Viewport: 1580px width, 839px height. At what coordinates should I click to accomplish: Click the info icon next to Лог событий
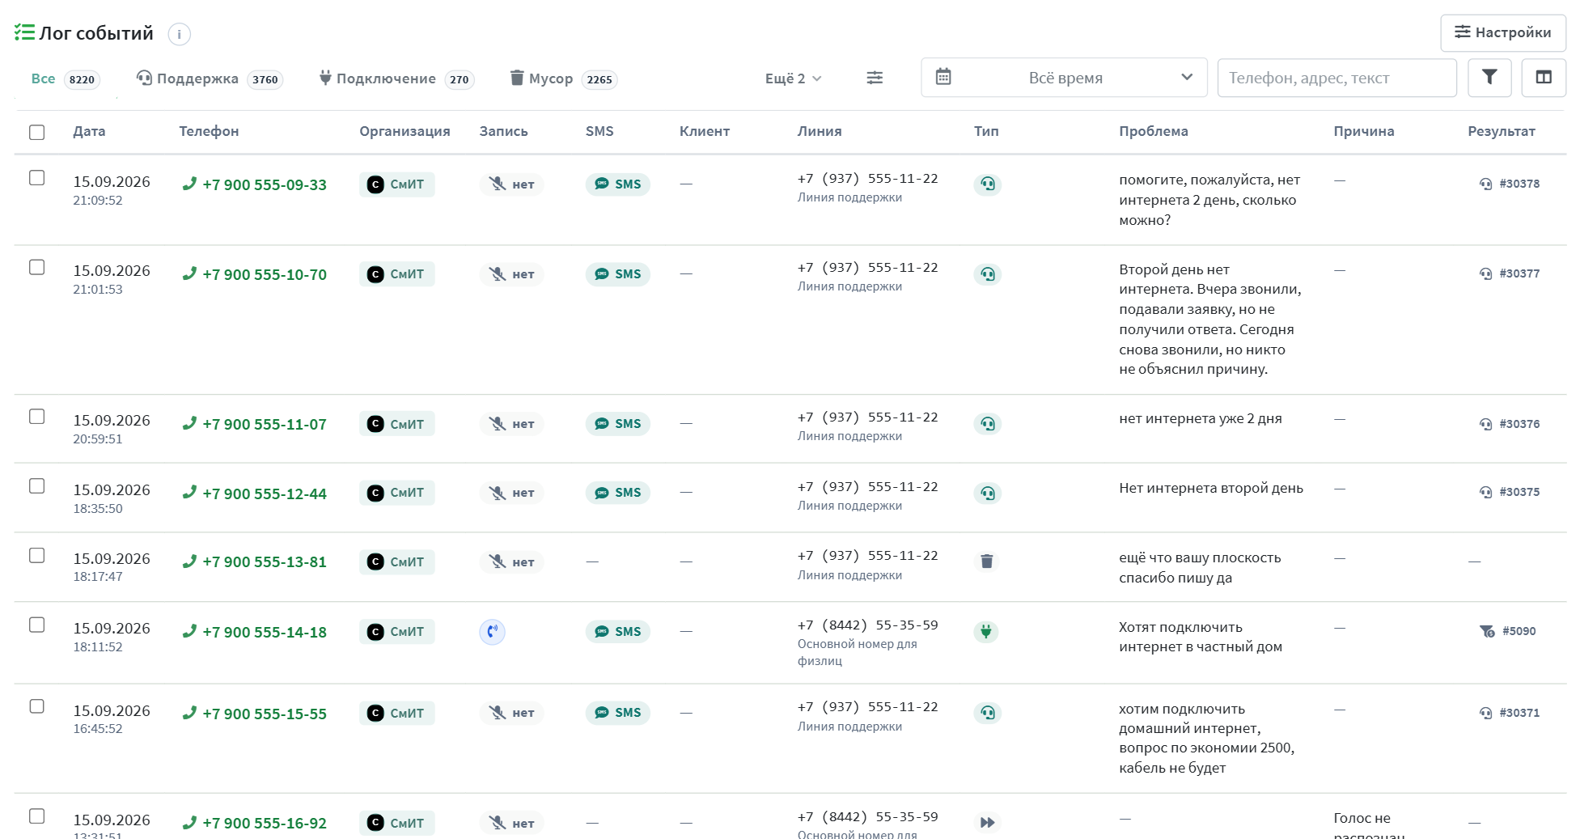179,34
